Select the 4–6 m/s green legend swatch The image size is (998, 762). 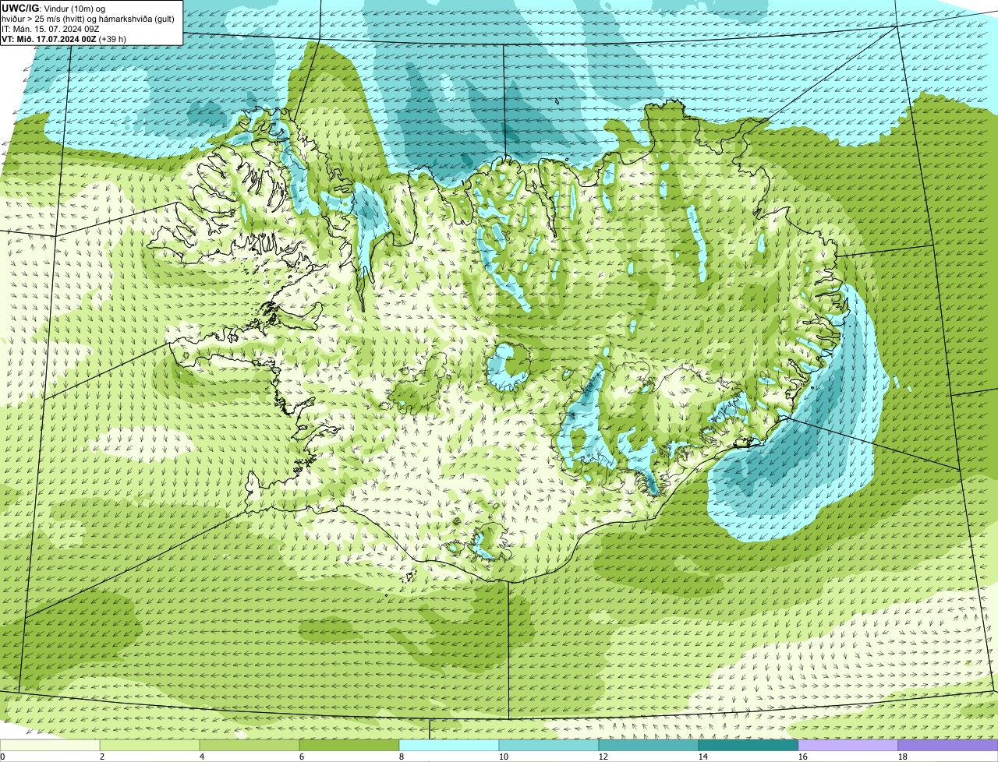[x=249, y=745]
